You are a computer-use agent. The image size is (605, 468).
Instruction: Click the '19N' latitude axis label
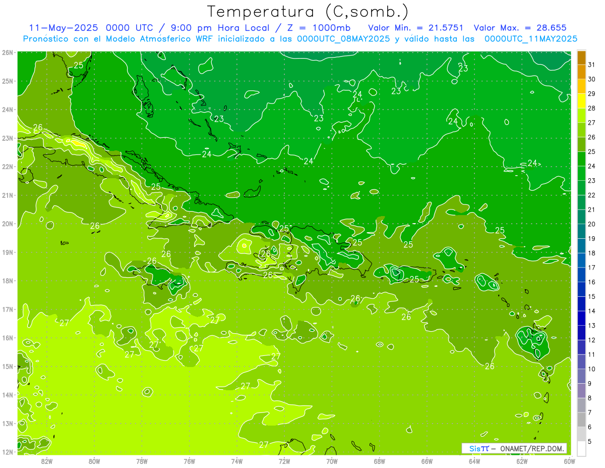[x=8, y=252]
